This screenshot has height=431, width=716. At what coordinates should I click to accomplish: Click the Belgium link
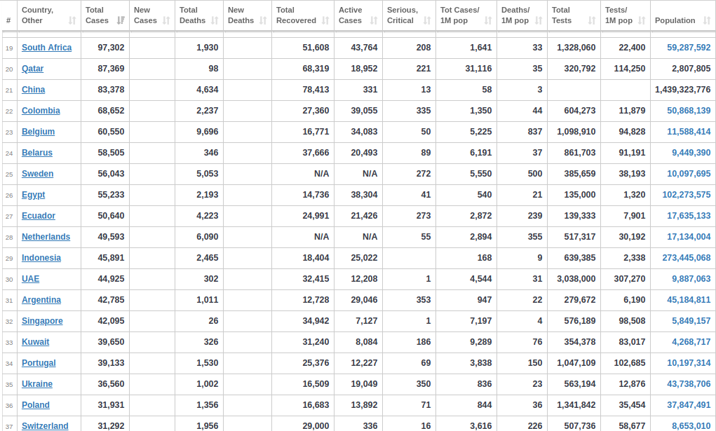coord(38,132)
